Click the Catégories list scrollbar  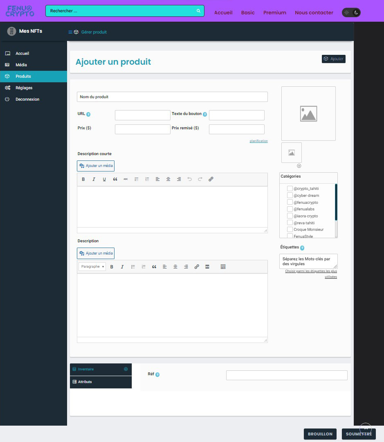[x=336, y=202]
